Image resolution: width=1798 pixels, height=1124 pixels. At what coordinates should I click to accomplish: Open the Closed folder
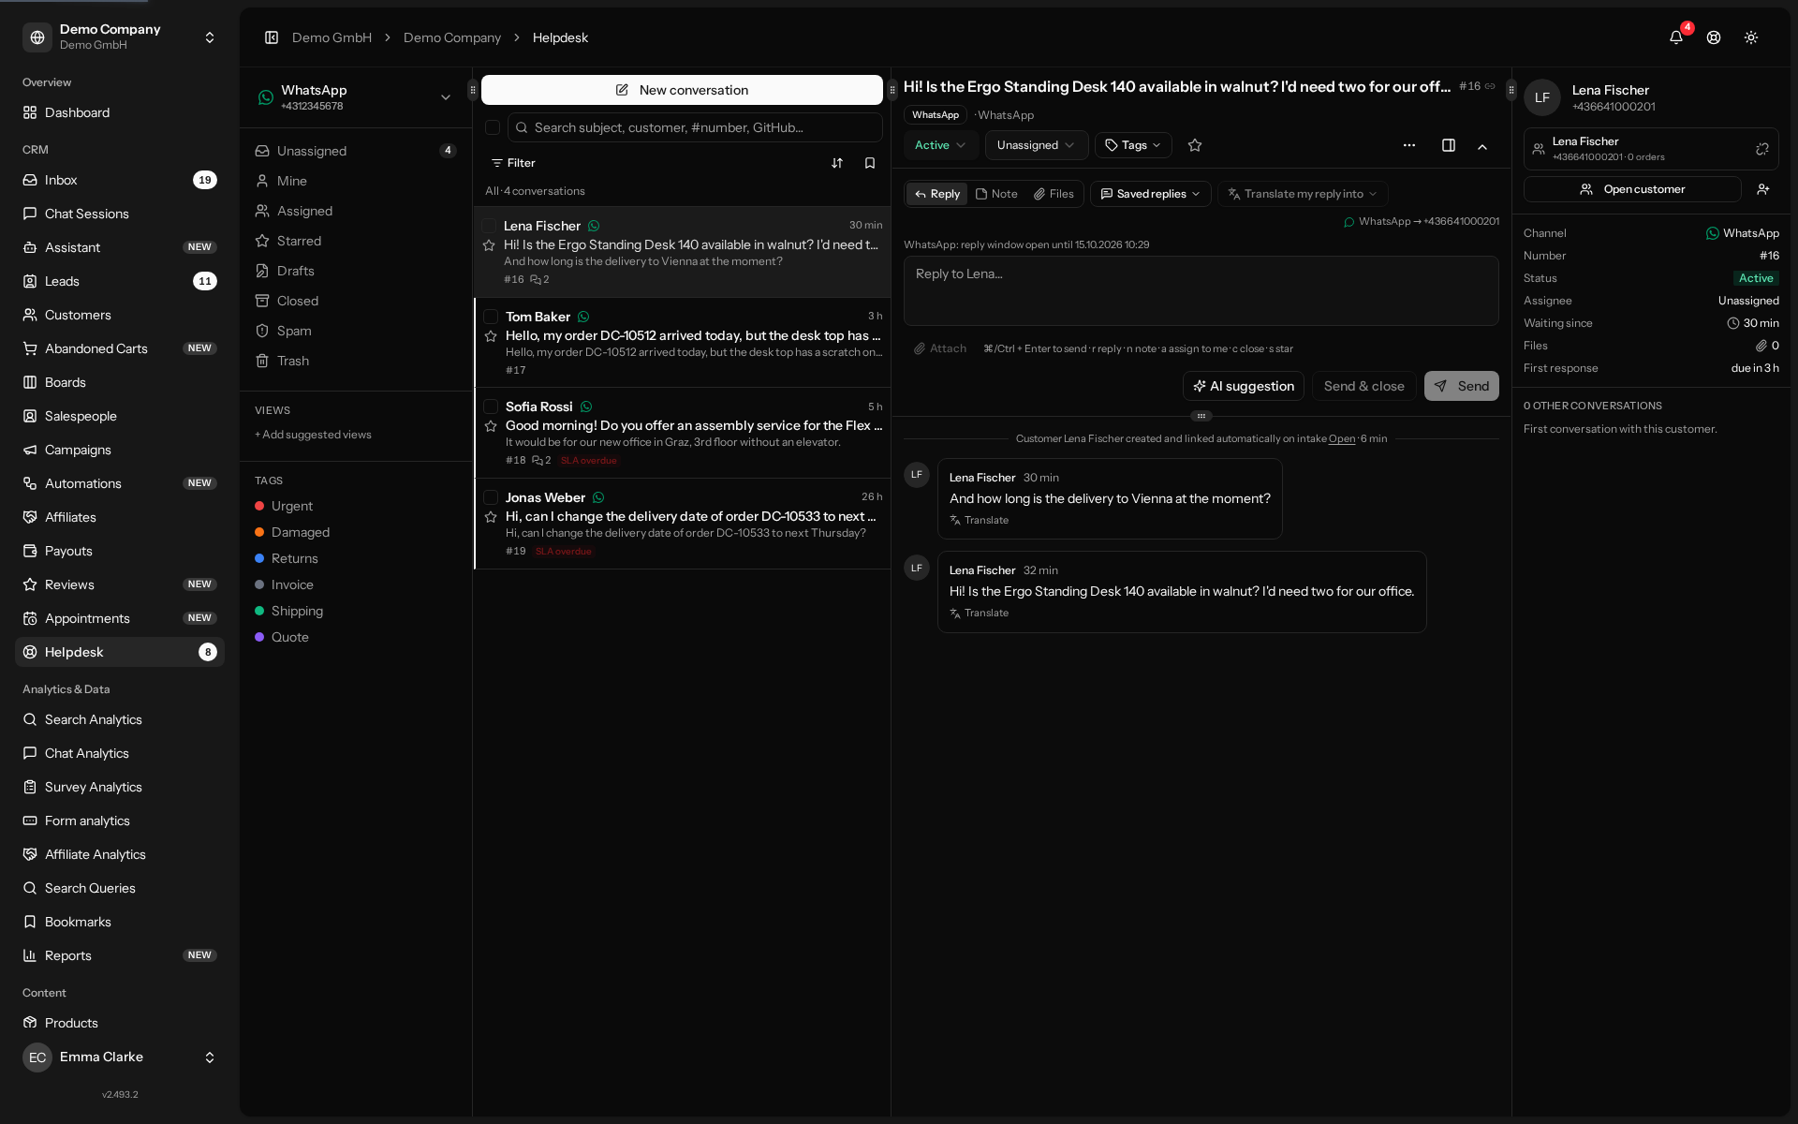(356, 301)
